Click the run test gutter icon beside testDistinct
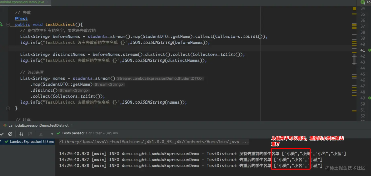The height and width of the screenshot is (176, 371). [x=1, y=24]
